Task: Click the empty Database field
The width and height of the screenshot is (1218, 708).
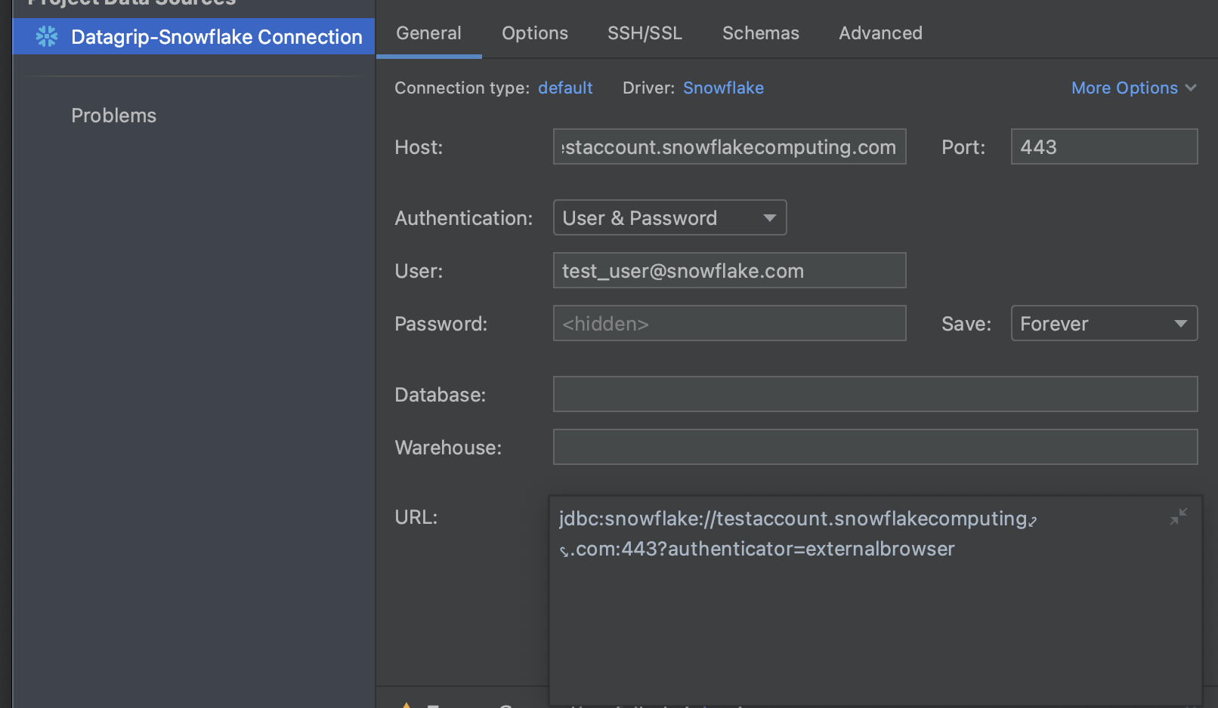Action: click(x=874, y=393)
